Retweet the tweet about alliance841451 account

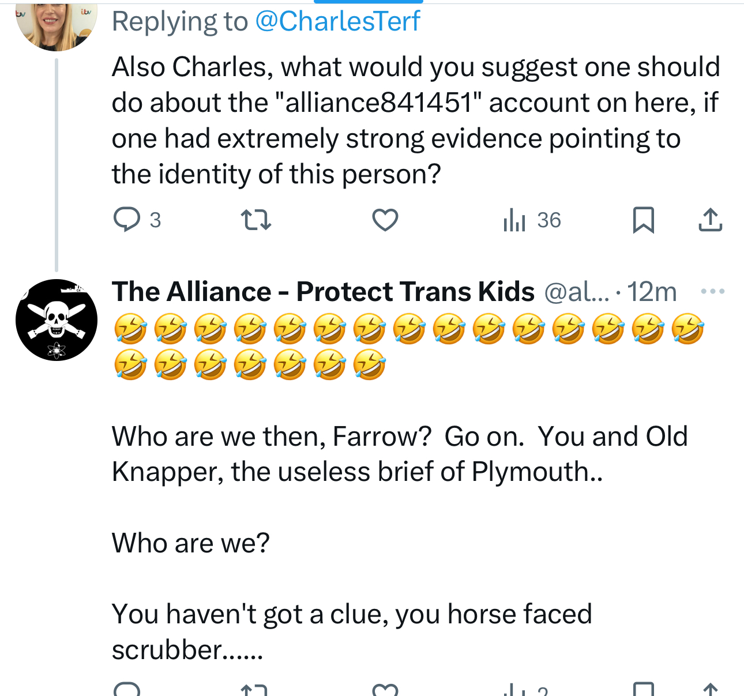(x=255, y=220)
